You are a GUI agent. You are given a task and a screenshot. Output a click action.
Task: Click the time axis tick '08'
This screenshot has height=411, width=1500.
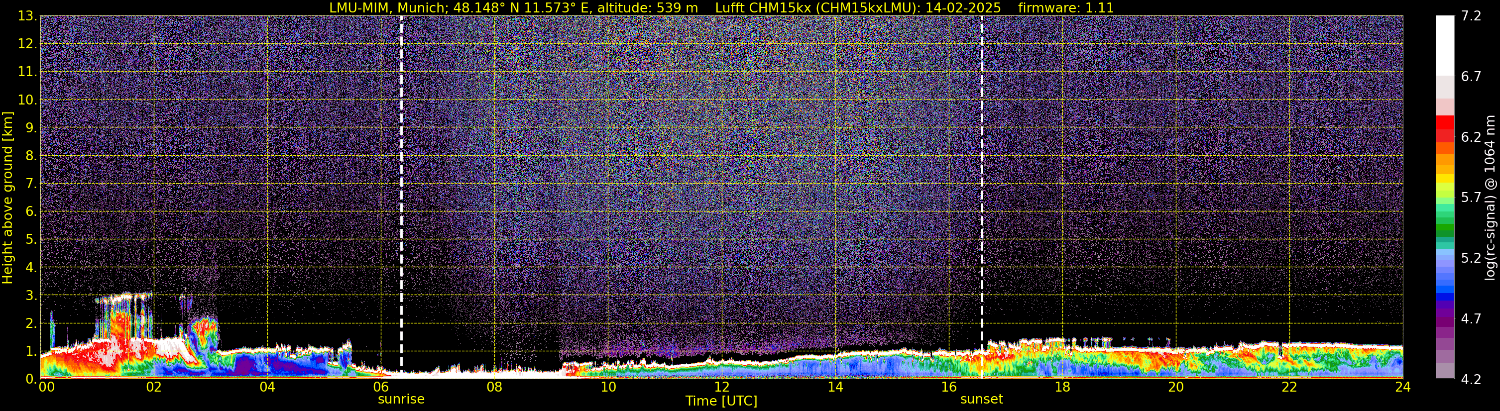pos(494,388)
